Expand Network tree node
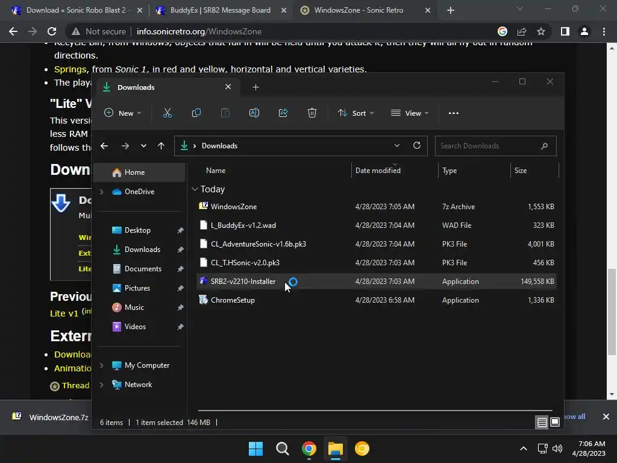This screenshot has height=463, width=617. [101, 385]
